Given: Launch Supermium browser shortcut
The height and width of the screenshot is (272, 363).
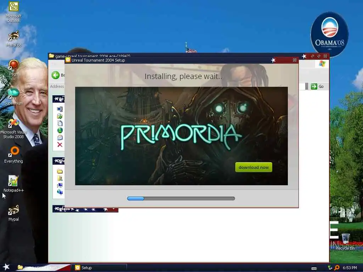Looking at the screenshot, I should [13, 97].
